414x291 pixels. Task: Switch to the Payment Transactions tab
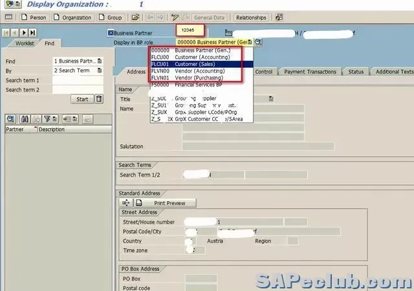[x=310, y=72]
